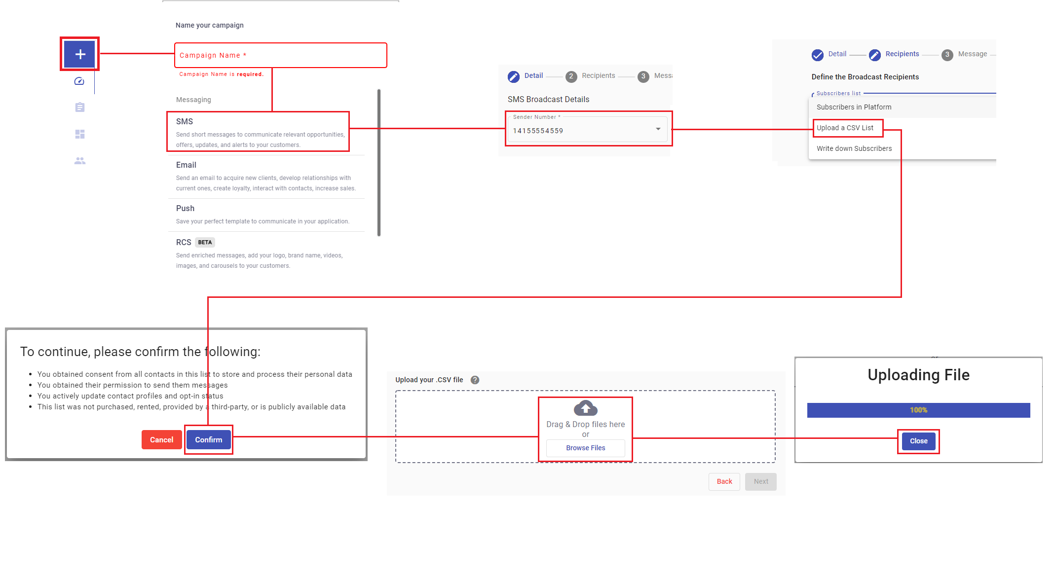Pick Write down Subscribers option
1055x578 pixels.
854,148
